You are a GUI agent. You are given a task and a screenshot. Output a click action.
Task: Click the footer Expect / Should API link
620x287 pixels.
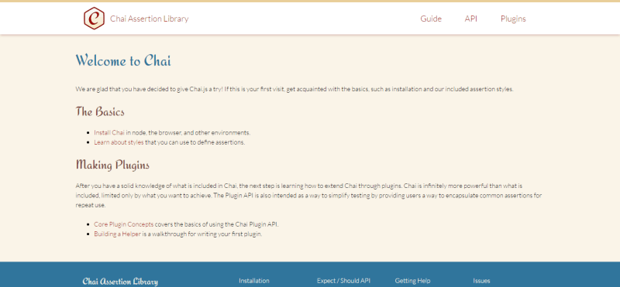coord(343,281)
